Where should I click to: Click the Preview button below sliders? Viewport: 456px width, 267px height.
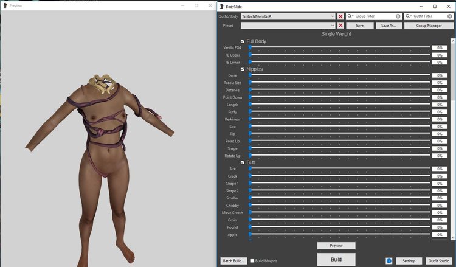click(336, 246)
